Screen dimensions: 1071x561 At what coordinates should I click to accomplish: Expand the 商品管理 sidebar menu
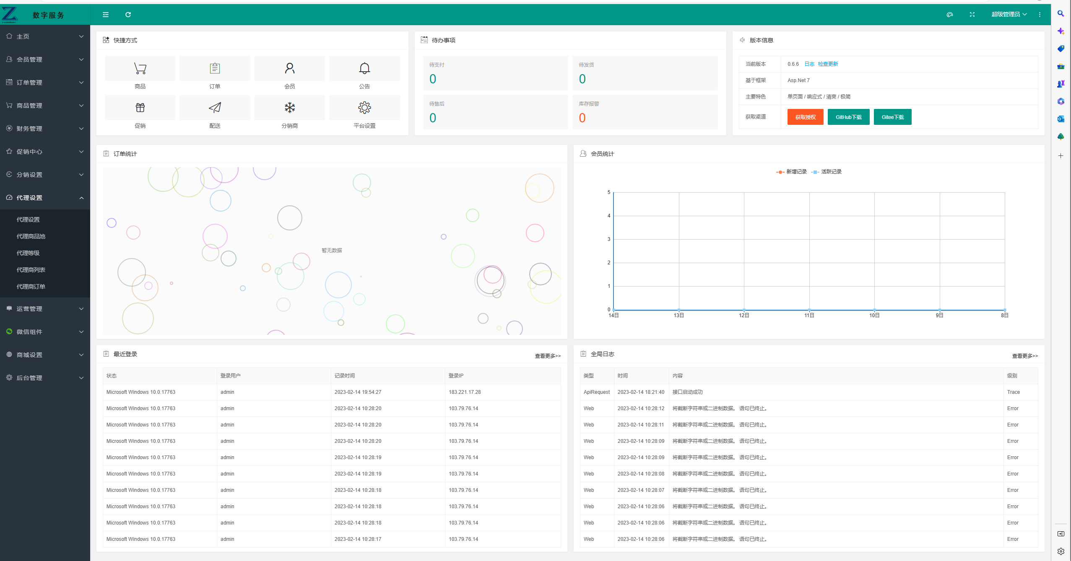coord(45,106)
